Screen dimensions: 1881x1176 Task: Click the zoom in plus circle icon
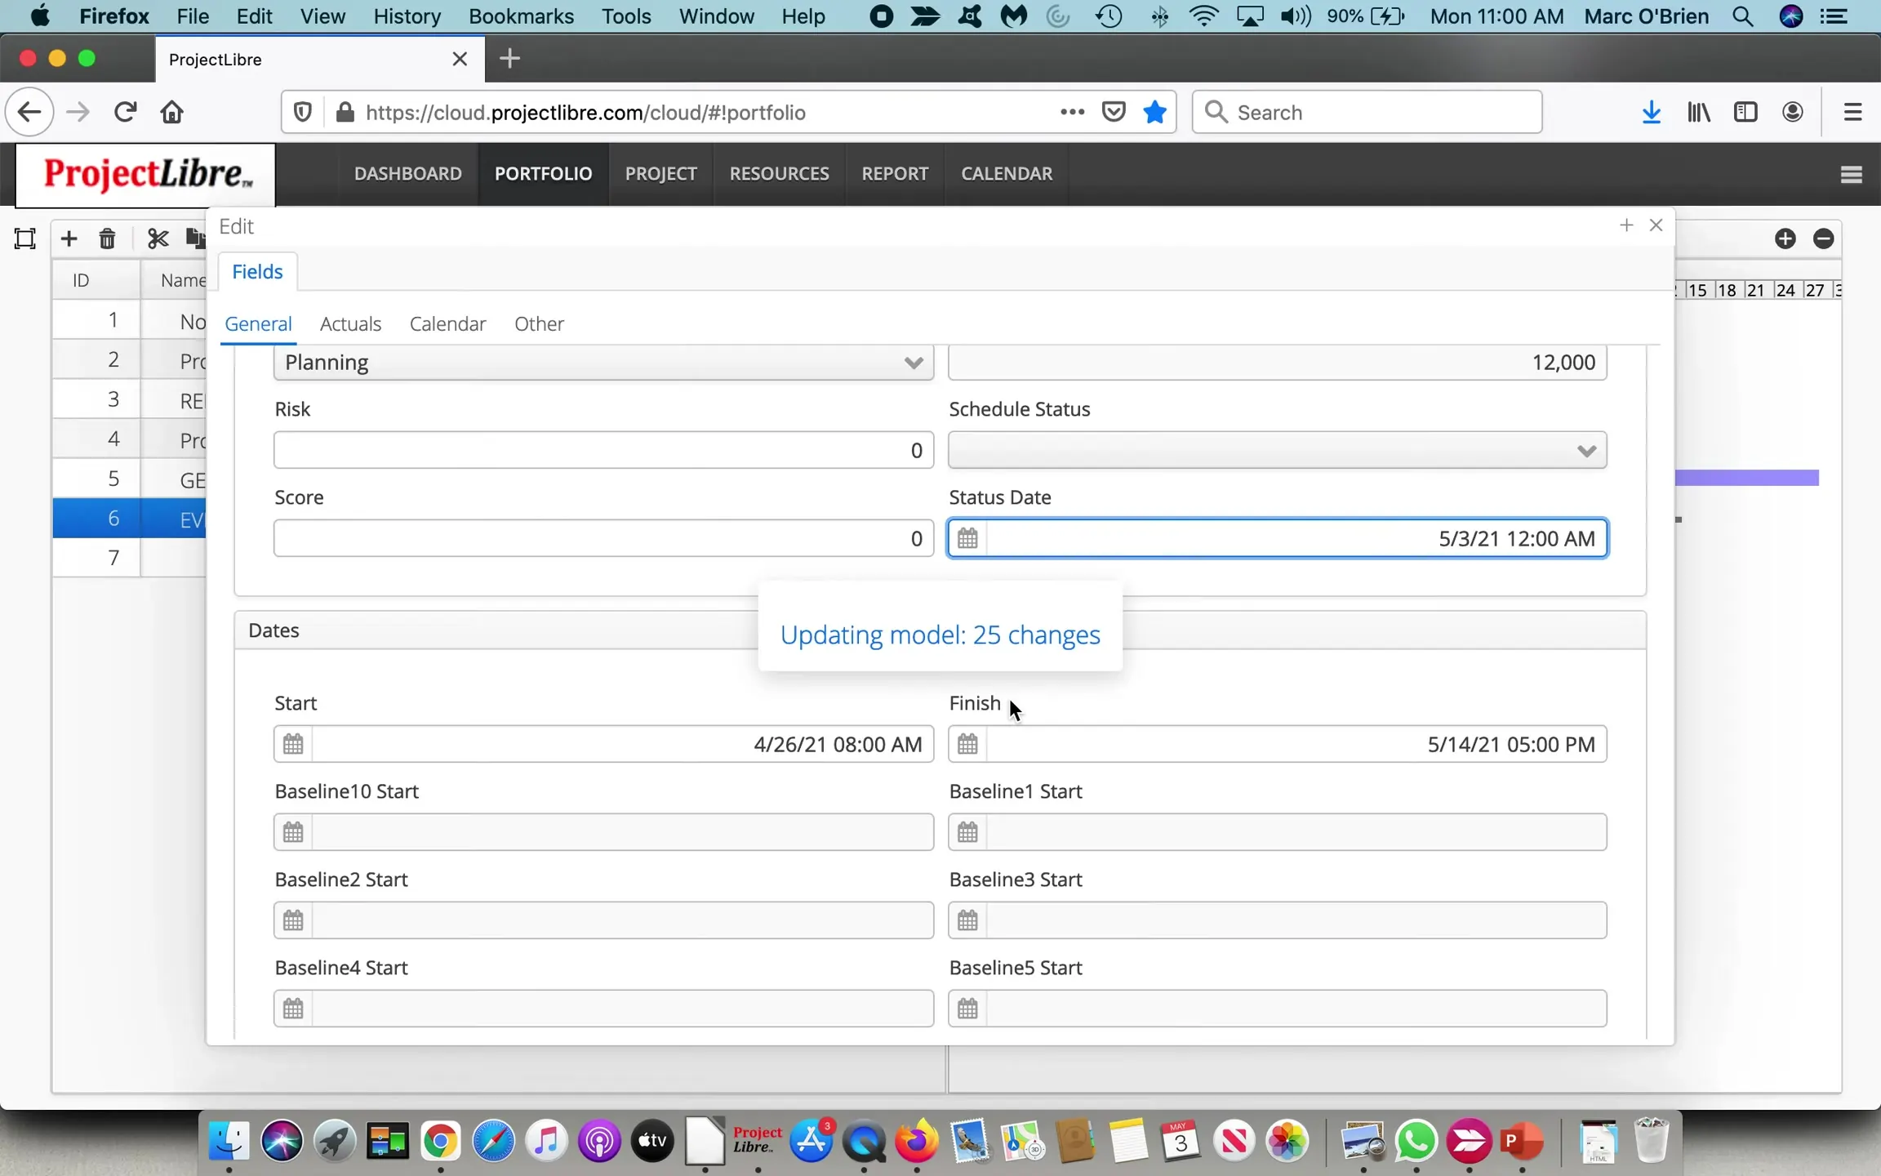1785,238
